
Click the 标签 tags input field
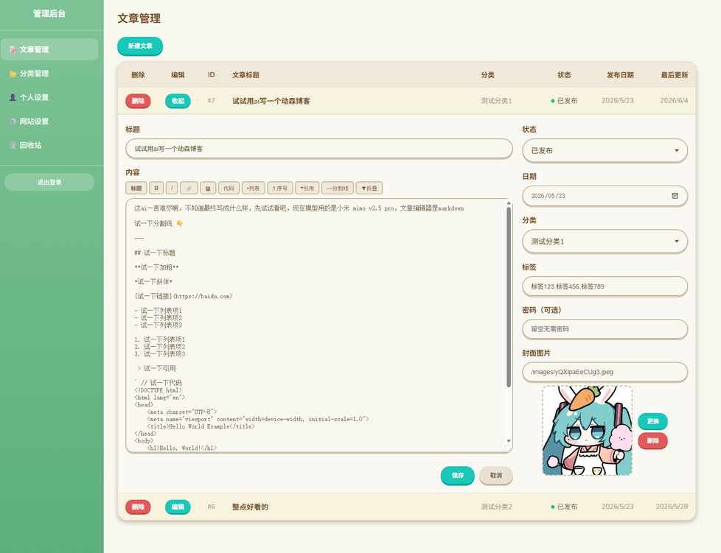605,286
